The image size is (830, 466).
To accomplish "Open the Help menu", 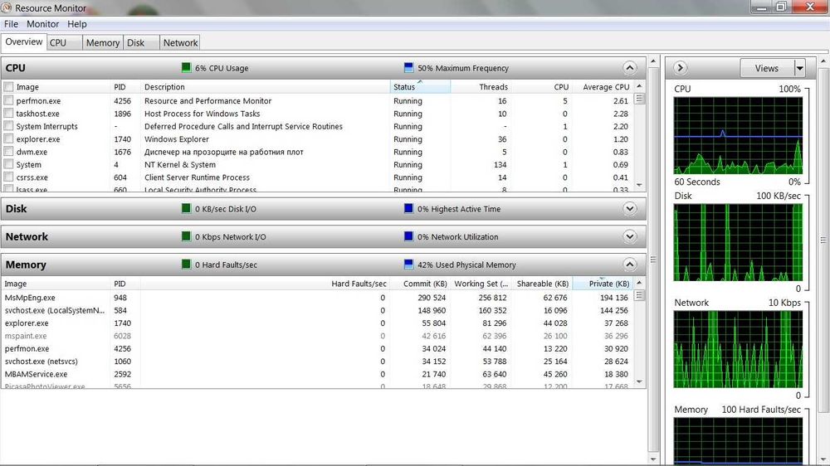I will (76, 24).
